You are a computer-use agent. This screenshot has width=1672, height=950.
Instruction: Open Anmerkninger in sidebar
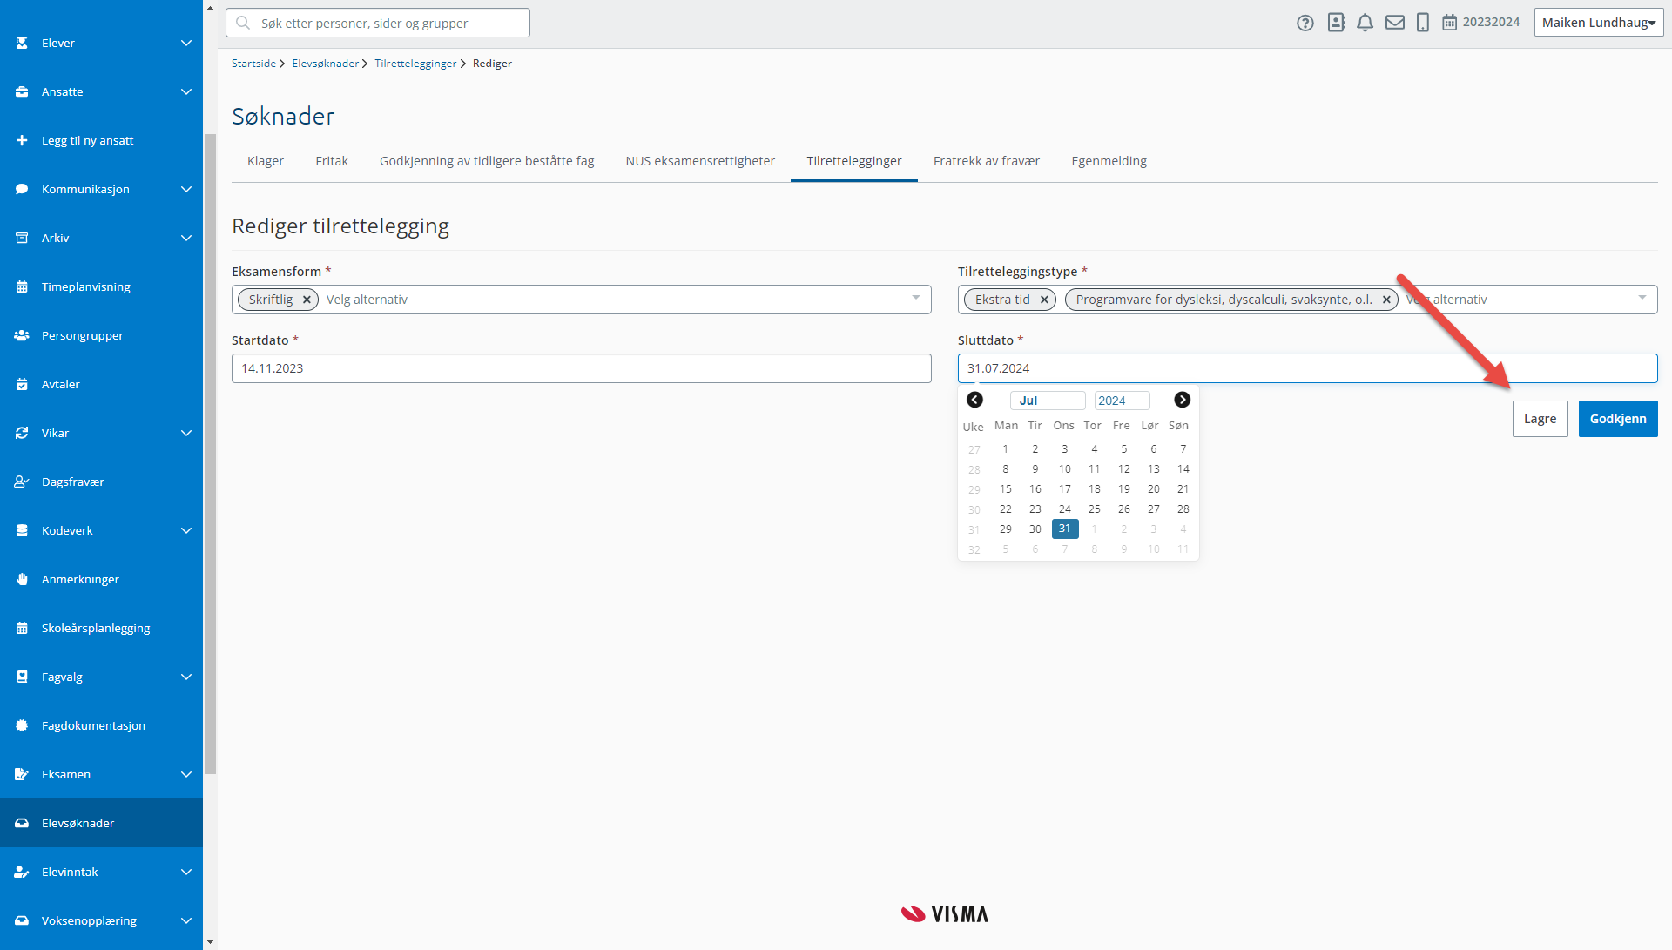click(x=101, y=579)
